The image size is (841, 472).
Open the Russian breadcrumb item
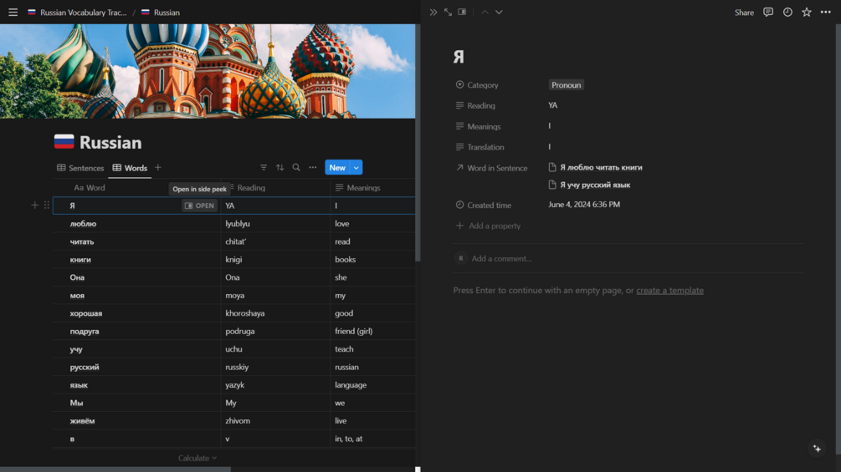pyautogui.click(x=161, y=13)
